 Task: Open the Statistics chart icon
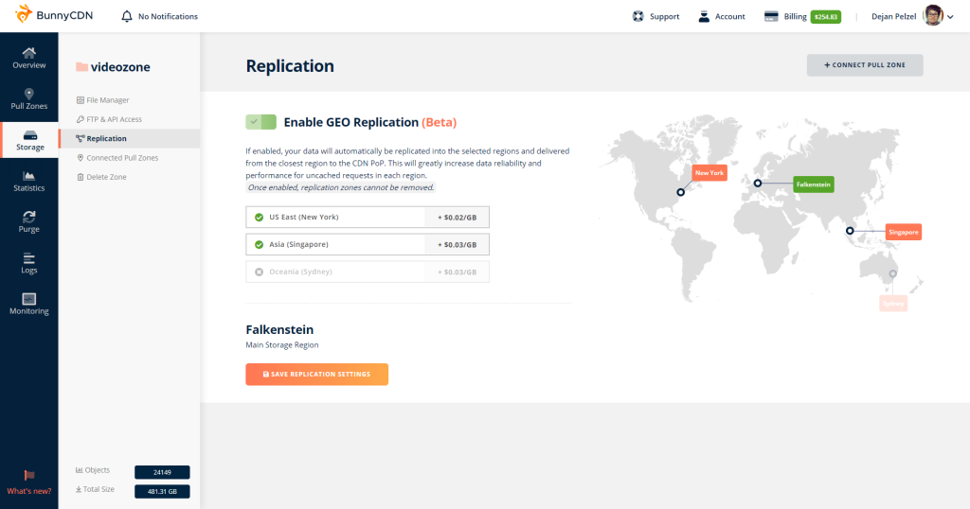(28, 176)
